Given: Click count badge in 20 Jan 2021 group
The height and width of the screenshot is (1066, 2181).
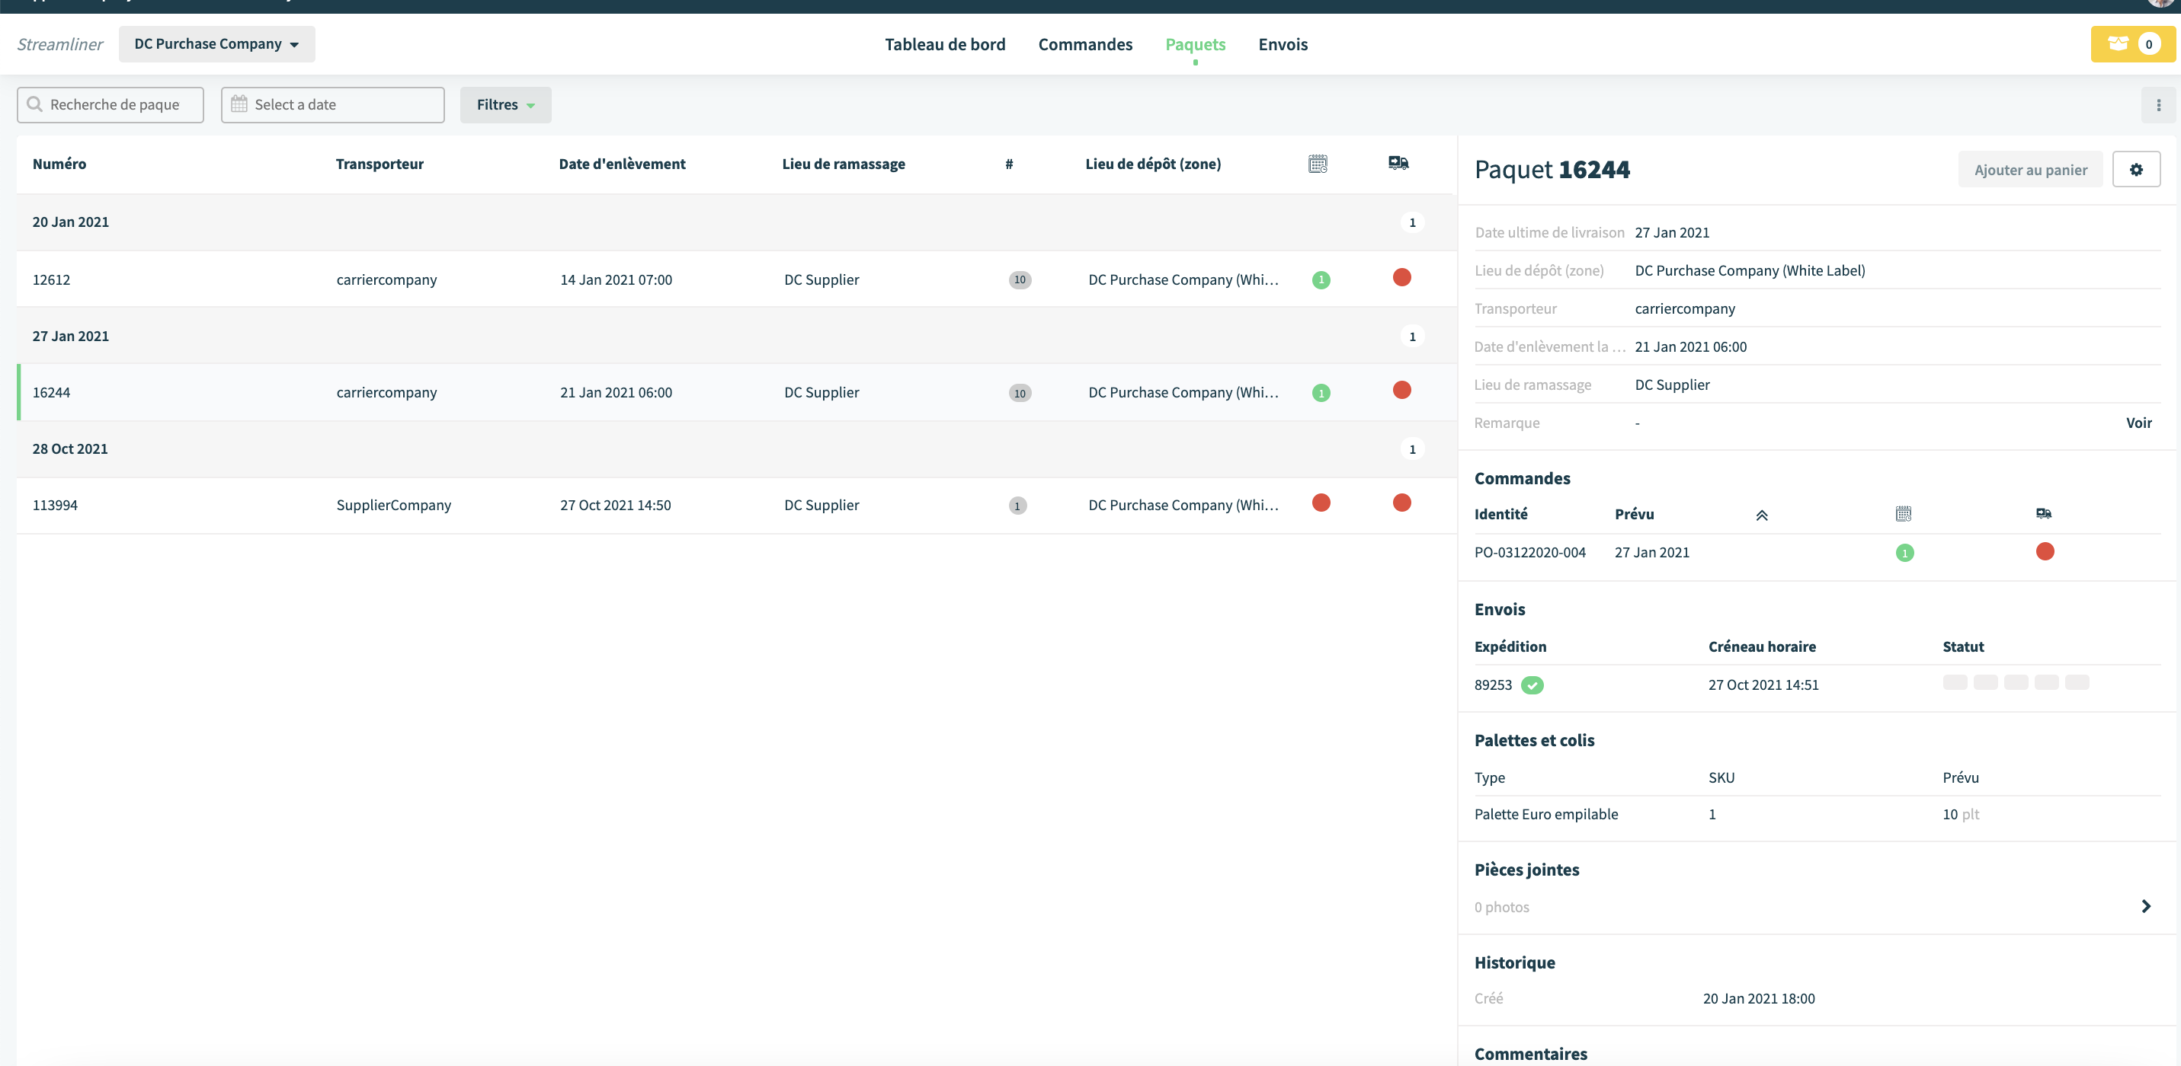Looking at the screenshot, I should [1411, 222].
